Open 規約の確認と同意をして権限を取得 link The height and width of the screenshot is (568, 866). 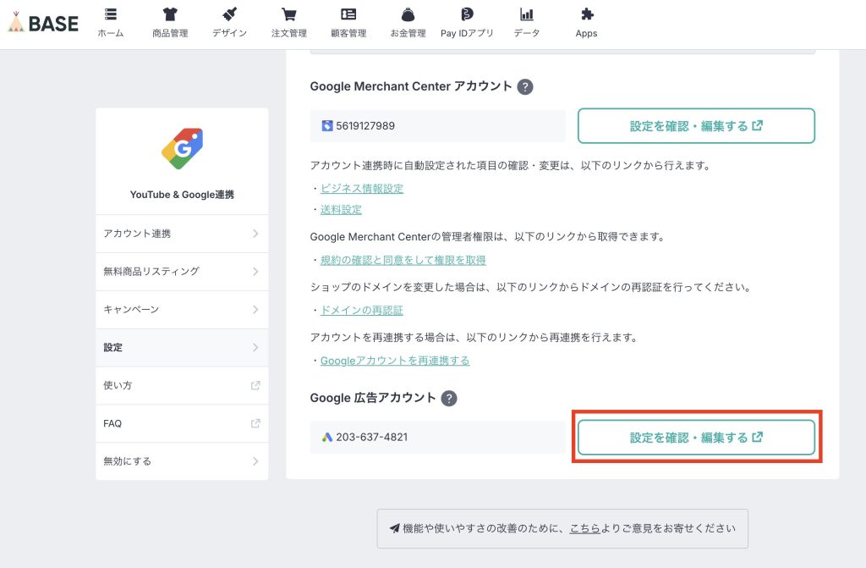coord(403,260)
